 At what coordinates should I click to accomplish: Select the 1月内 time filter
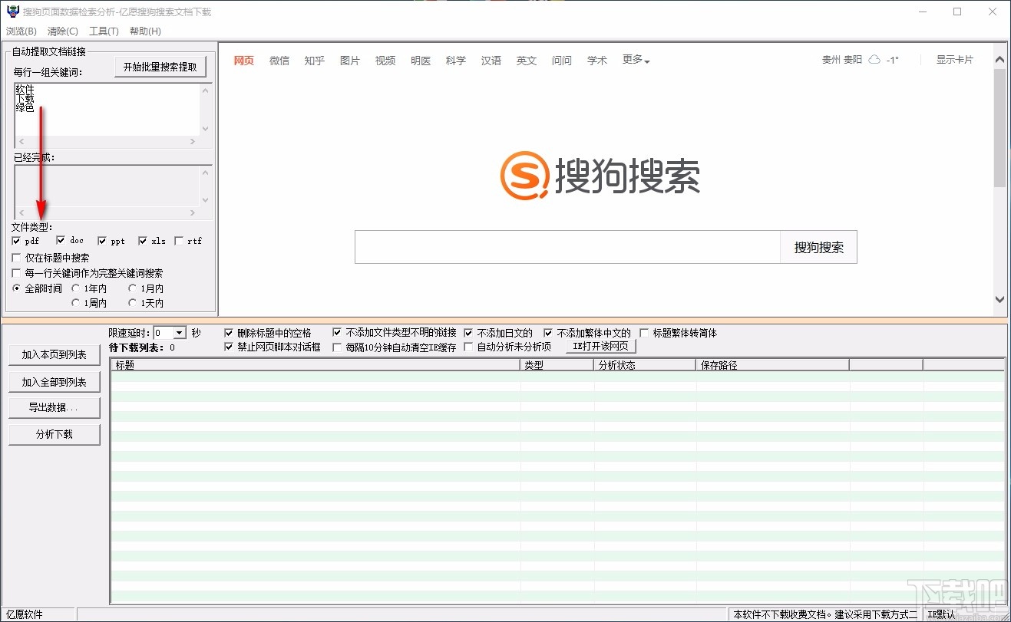[x=134, y=288]
